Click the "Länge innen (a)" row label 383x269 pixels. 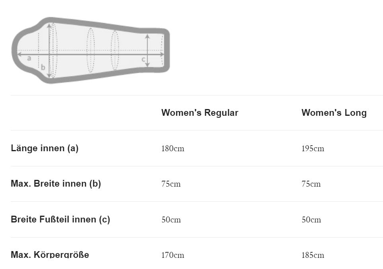click(x=45, y=148)
